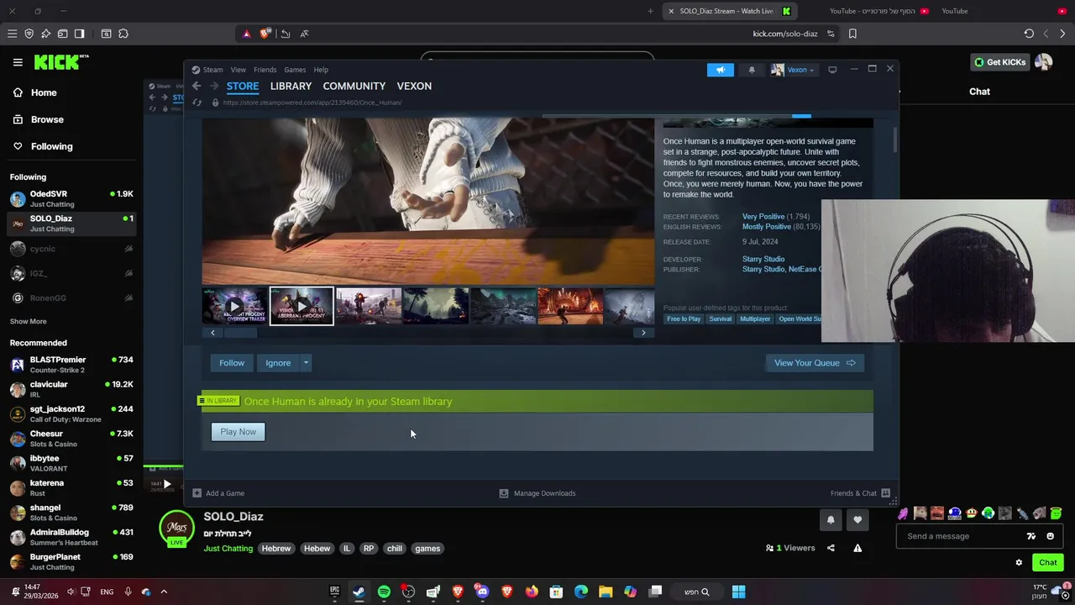1075x605 pixels.
Task: Open Discord from the taskbar
Action: coord(482,592)
